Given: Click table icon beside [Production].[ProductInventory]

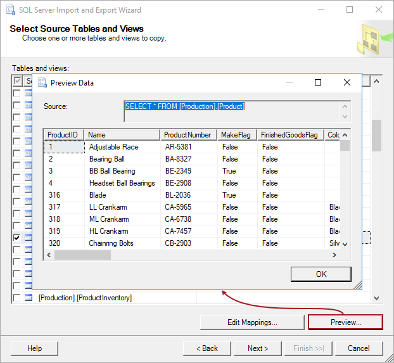Looking at the screenshot, I should coord(29,298).
